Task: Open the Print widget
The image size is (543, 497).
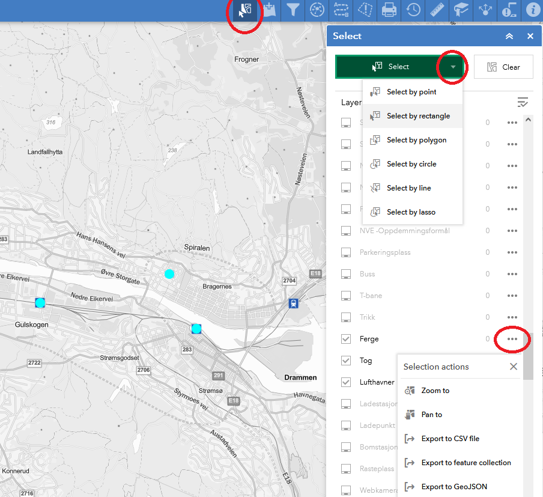Action: 389,10
